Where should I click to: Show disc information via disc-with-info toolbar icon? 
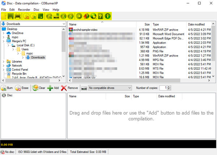click(49, 16)
